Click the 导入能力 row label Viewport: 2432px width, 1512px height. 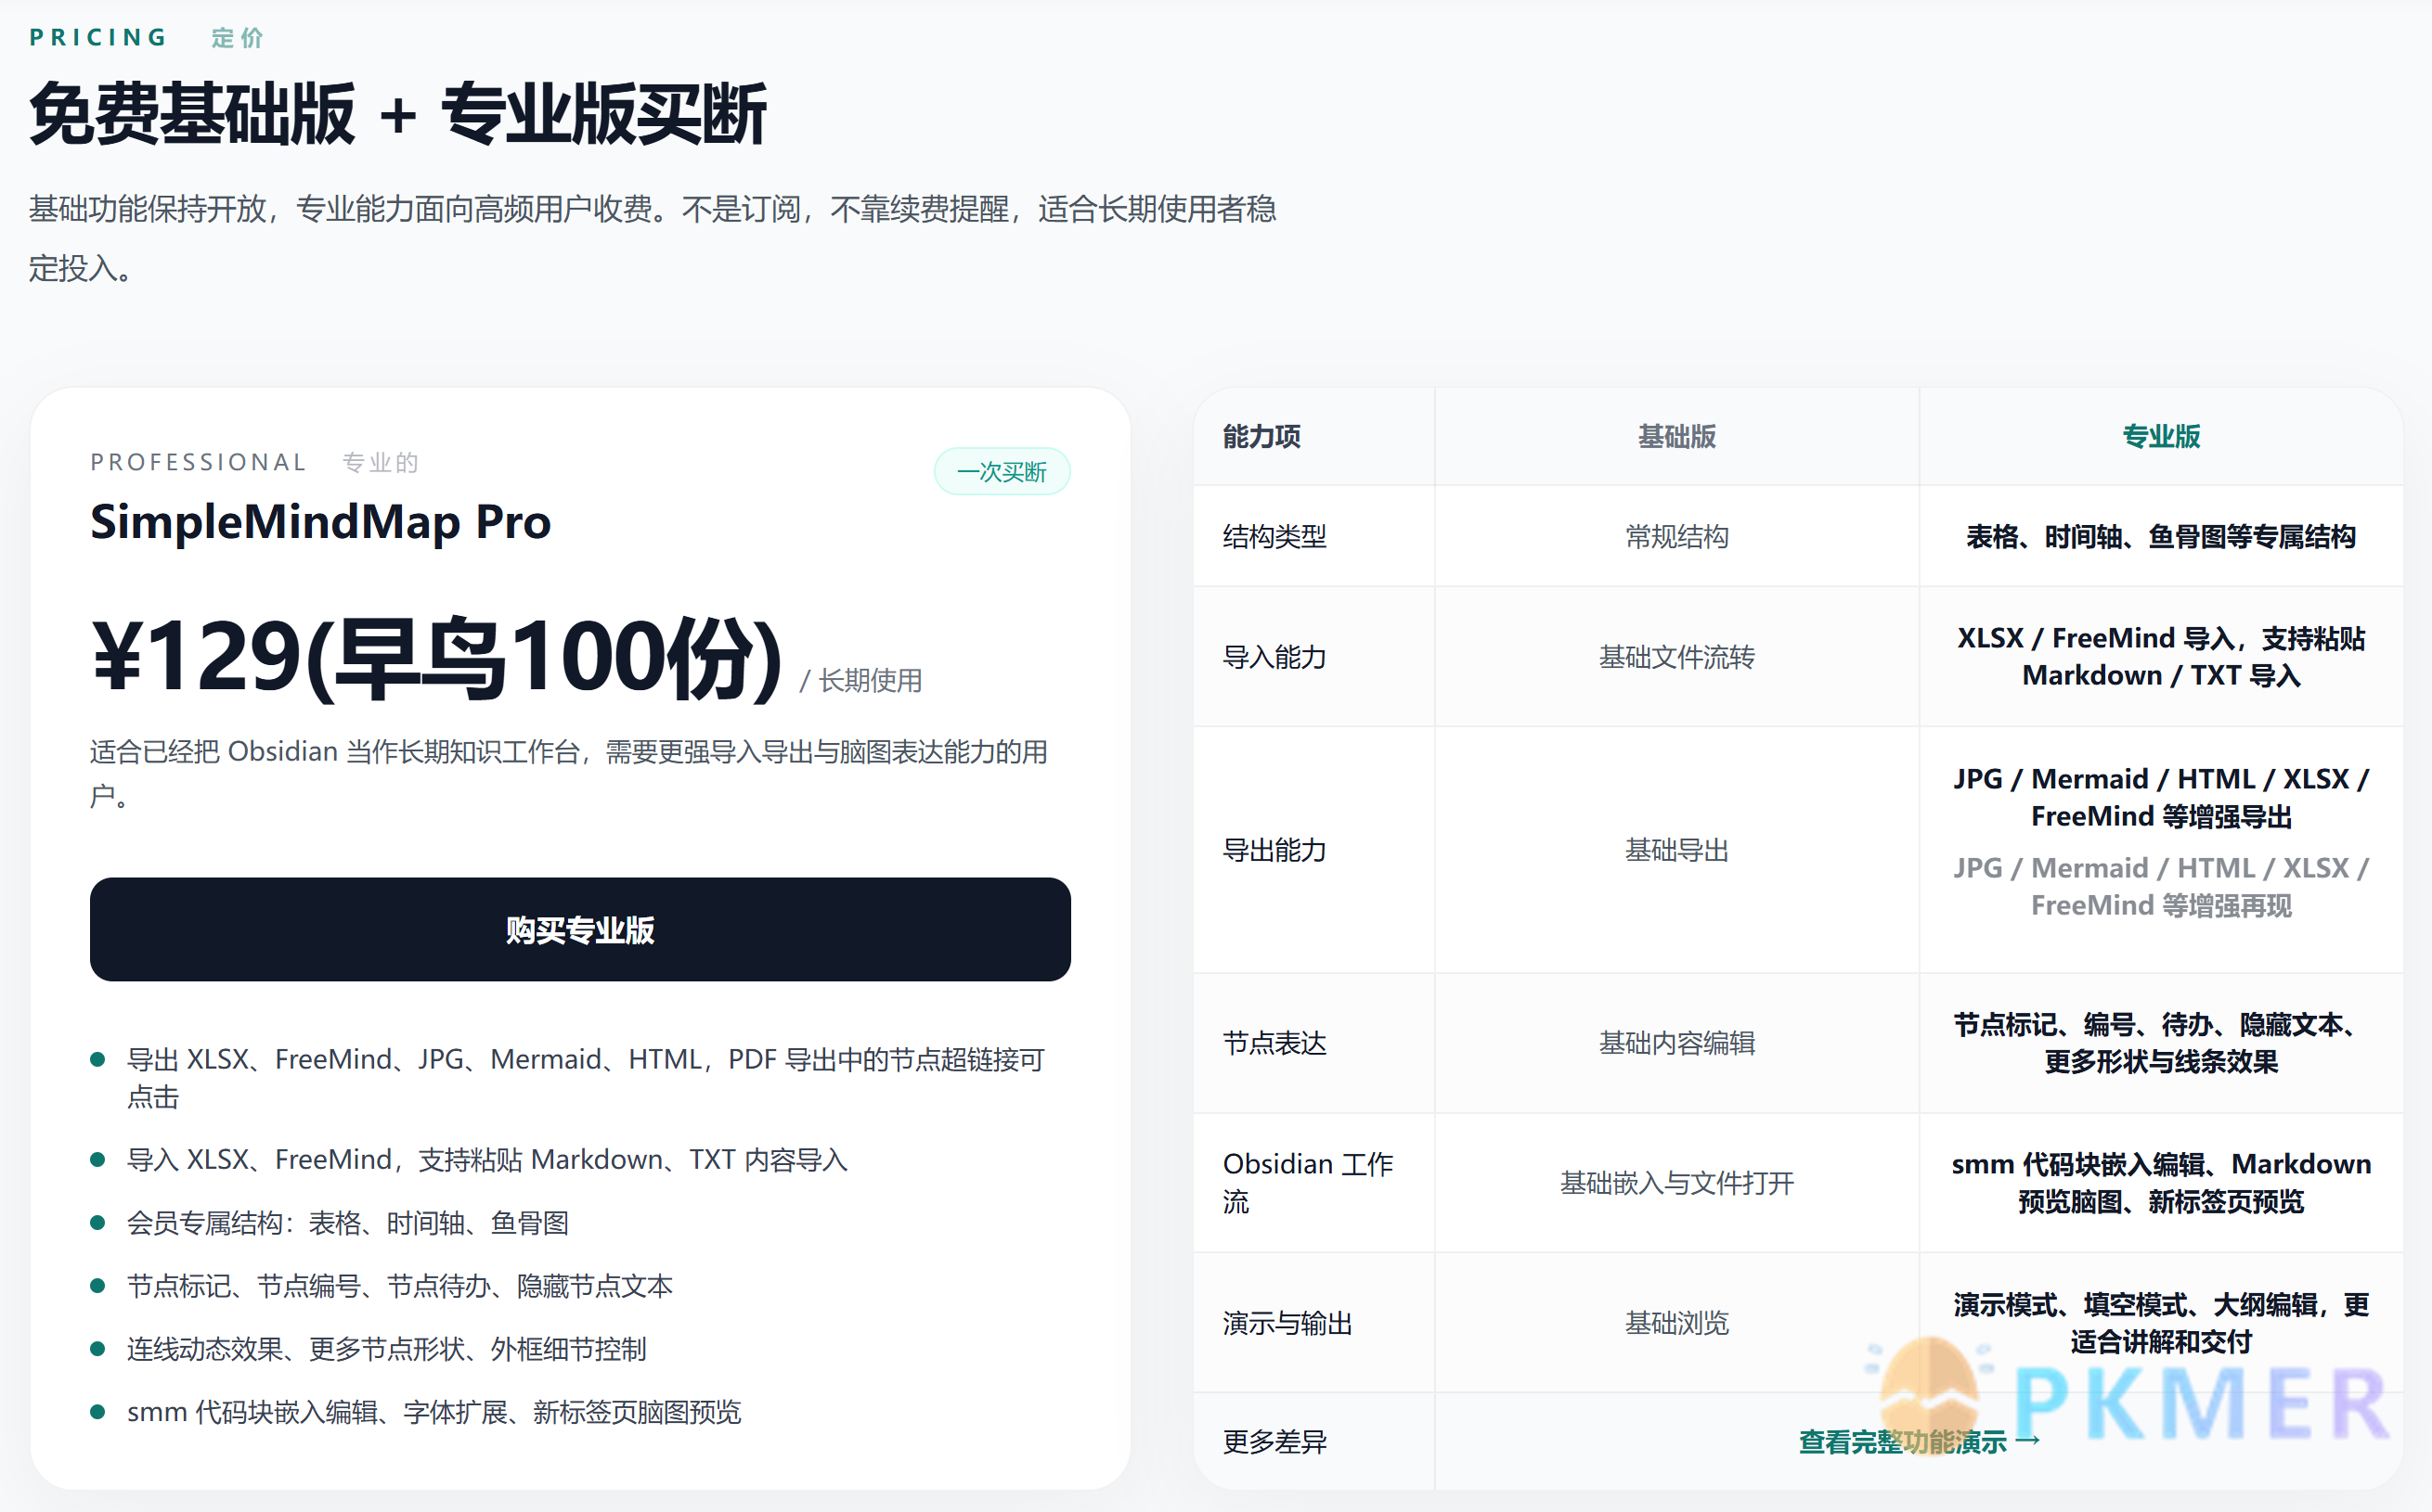point(1274,657)
